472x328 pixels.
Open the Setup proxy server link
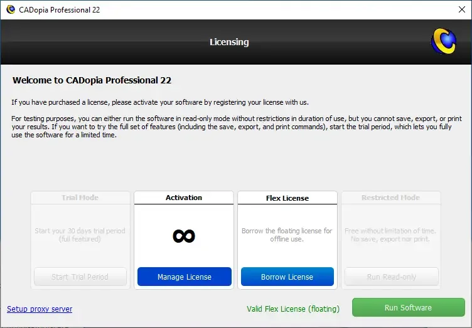40,309
